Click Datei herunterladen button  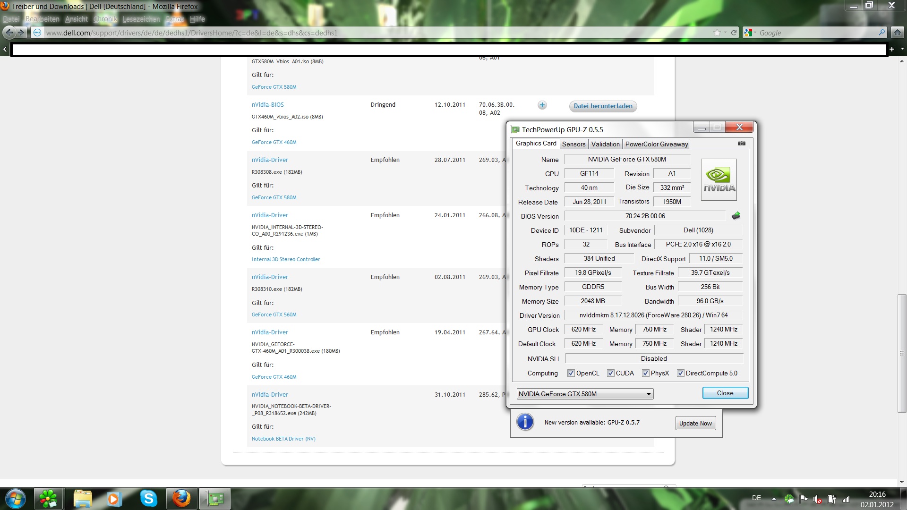[603, 106]
